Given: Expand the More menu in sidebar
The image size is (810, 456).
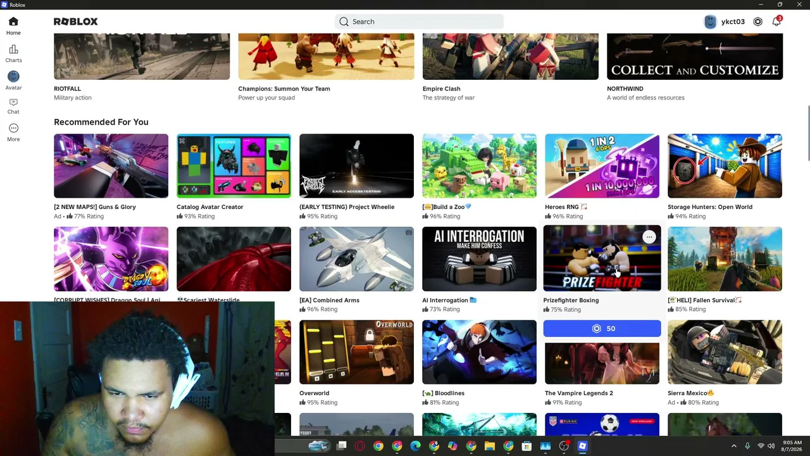Looking at the screenshot, I should 13,132.
